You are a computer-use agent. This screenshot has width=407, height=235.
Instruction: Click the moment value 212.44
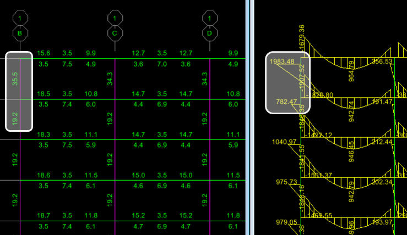coord(382,142)
